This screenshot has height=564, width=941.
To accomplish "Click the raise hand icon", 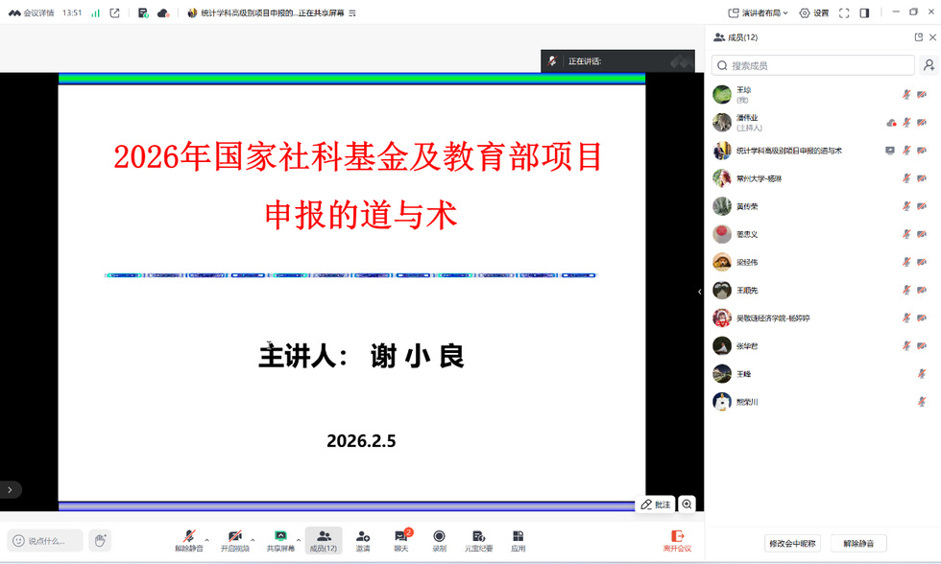I will (100, 540).
